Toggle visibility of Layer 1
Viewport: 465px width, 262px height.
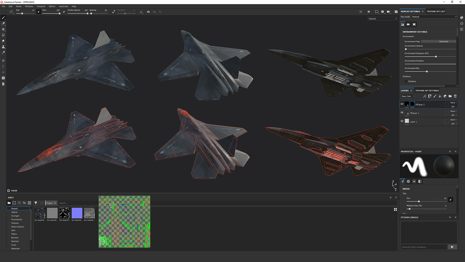402,121
